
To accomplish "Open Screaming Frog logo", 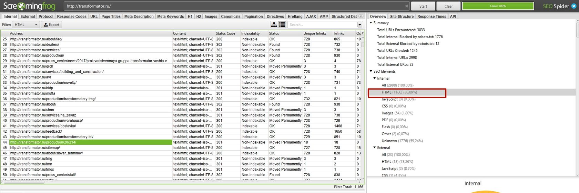I will [29, 6].
